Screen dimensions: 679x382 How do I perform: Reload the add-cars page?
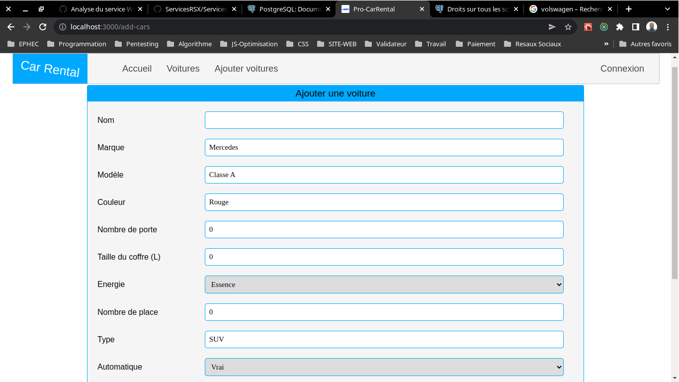click(x=43, y=27)
